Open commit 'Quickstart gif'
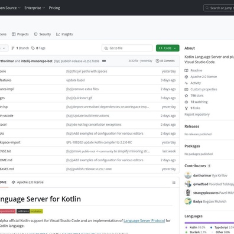Image resolution: width=234 pixels, height=234 pixels. [79, 98]
